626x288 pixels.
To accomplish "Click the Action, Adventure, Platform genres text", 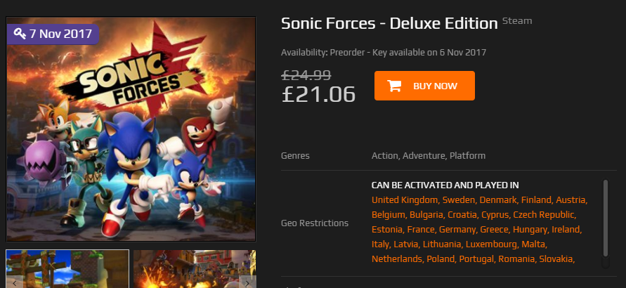I will pos(428,155).
